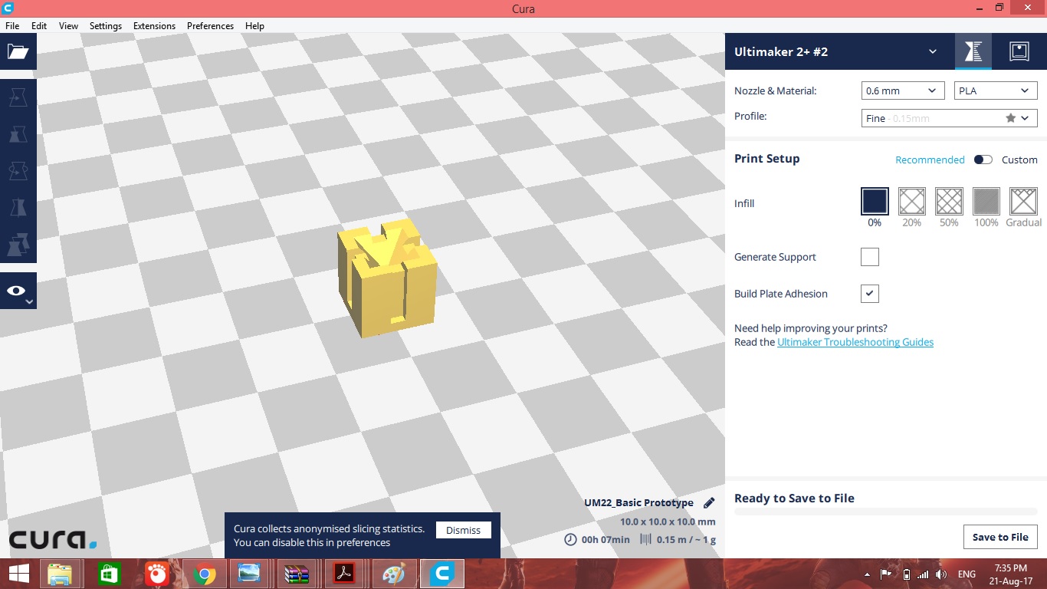Open Google Chrome from the taskbar
The height and width of the screenshot is (589, 1047).
click(x=204, y=574)
